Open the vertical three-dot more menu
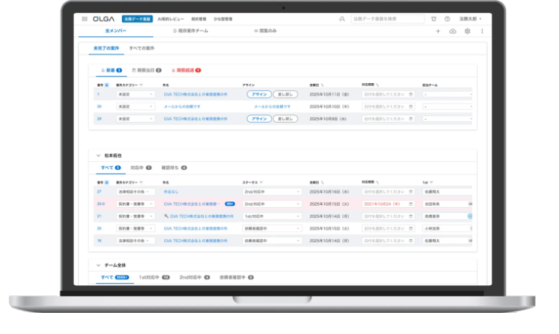Screen dimensions: 559x334 (x=482, y=31)
